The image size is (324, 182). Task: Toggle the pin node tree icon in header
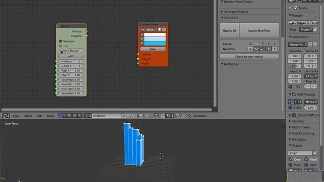[141, 116]
